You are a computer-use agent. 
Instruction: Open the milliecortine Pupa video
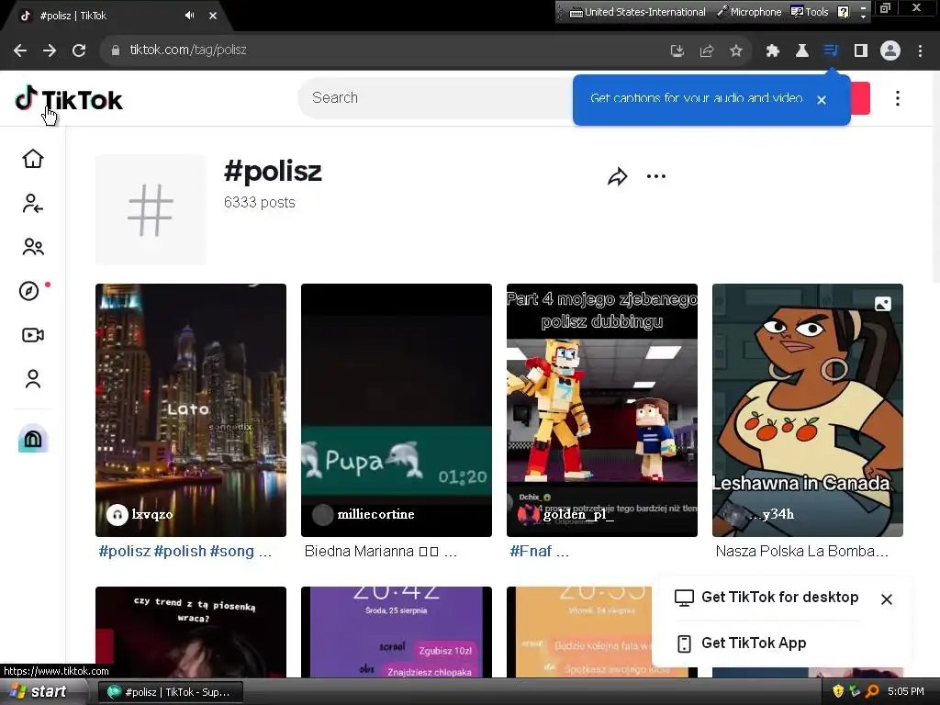click(x=397, y=410)
